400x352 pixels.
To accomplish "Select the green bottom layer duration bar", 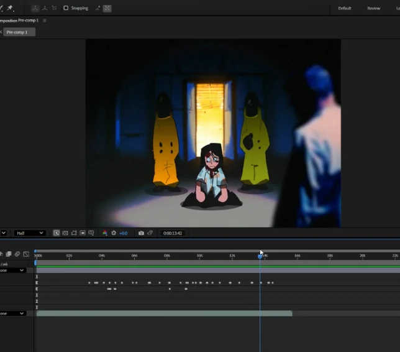I will (x=164, y=313).
